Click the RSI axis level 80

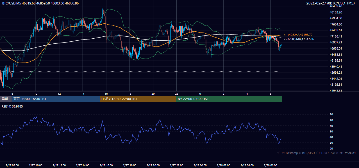click(x=331, y=115)
